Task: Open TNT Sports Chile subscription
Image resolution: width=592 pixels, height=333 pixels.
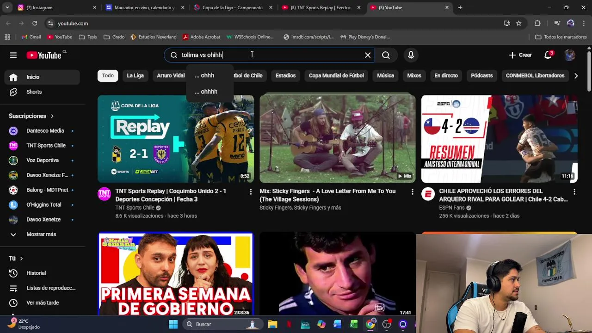Action: [x=42, y=146]
